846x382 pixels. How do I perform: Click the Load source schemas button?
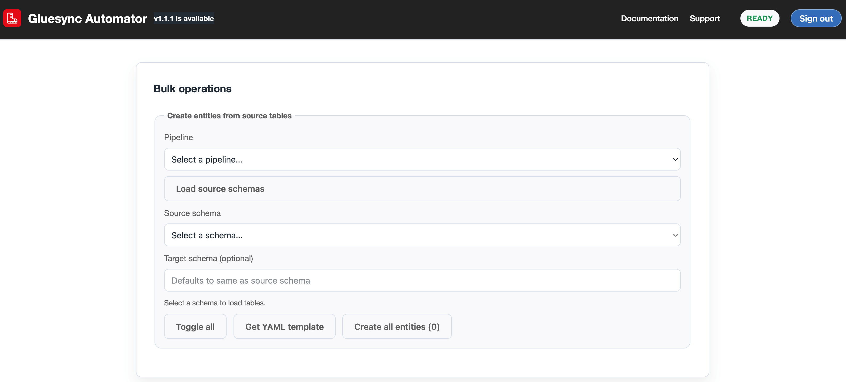pos(422,189)
